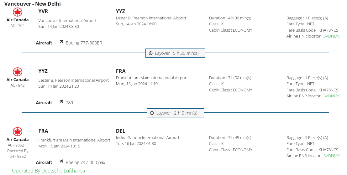Click the Frankfurt am Main arrival airport name
This screenshot has height=175, width=347.
[x=152, y=78]
